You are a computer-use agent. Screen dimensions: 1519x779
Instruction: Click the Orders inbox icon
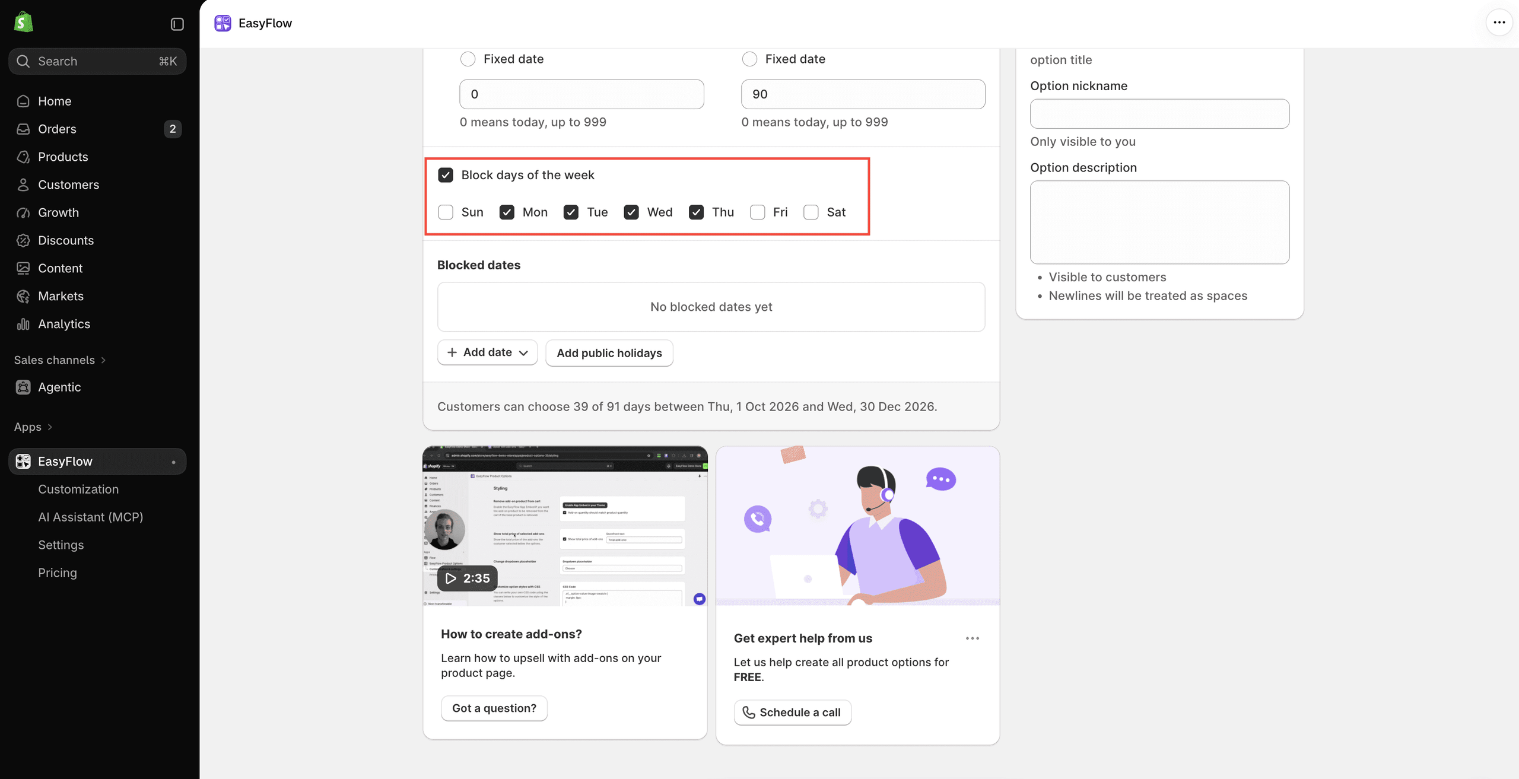(x=23, y=129)
